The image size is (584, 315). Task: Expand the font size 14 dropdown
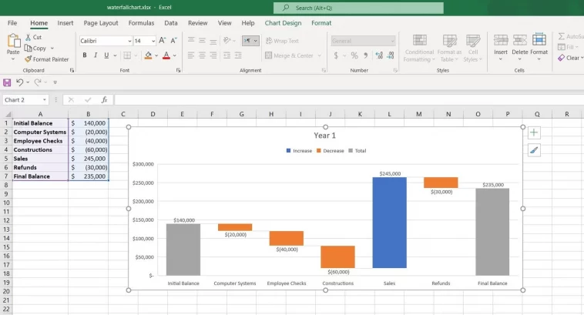pyautogui.click(x=153, y=41)
